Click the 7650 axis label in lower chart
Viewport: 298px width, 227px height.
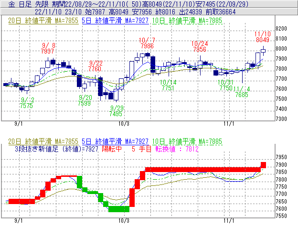281,201
